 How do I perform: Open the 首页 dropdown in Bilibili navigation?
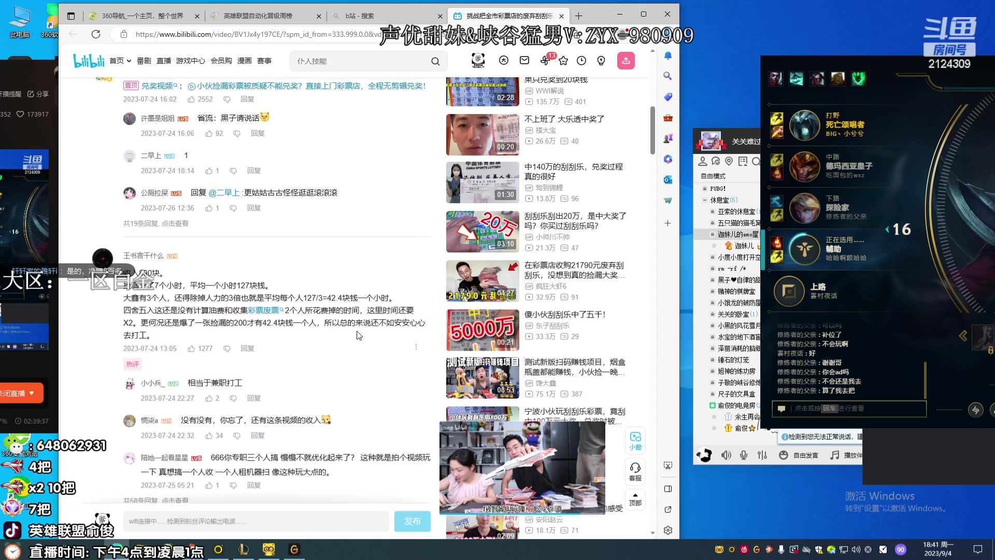[x=120, y=61]
